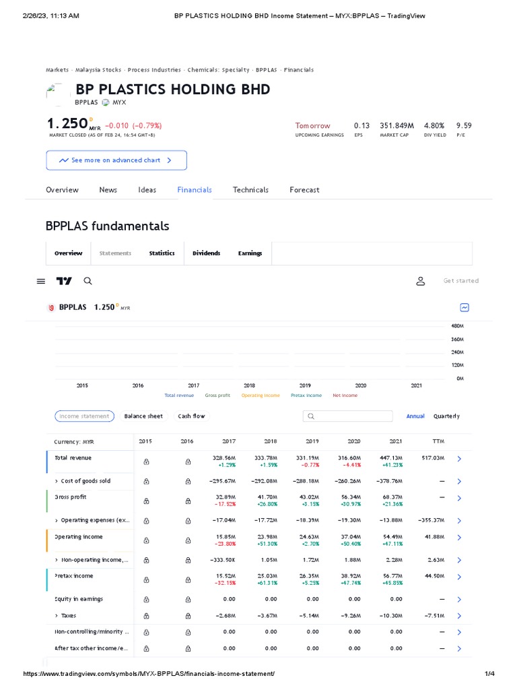Screen dimensions: 517x690
Task: Click lock icon for Gross profit 2015
Action: point(146,501)
